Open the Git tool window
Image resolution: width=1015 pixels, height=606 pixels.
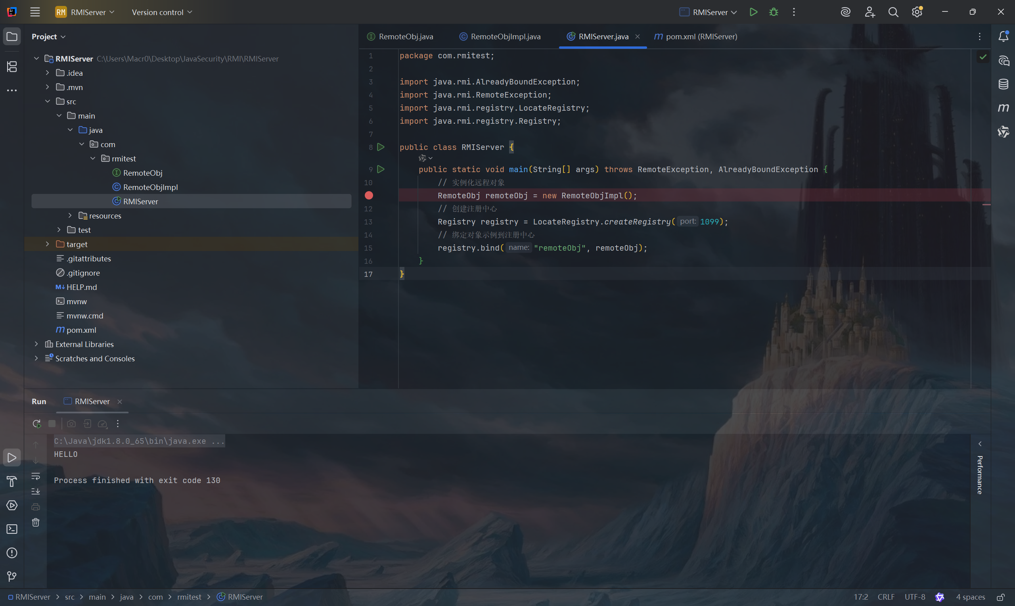click(12, 577)
